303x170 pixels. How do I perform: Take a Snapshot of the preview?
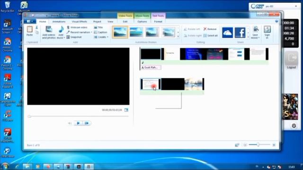click(x=74, y=37)
